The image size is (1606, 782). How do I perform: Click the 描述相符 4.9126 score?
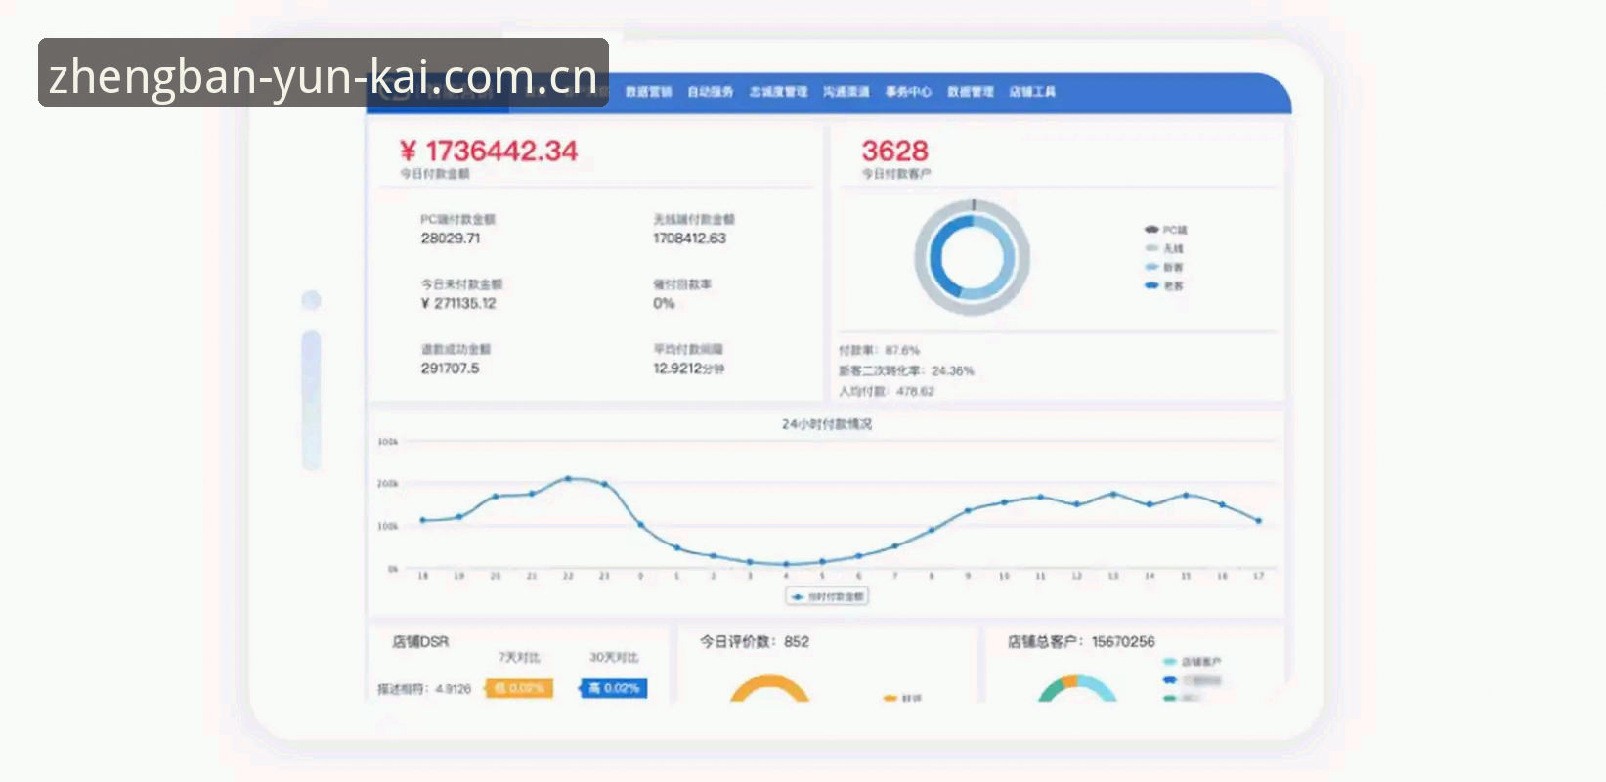click(x=424, y=689)
